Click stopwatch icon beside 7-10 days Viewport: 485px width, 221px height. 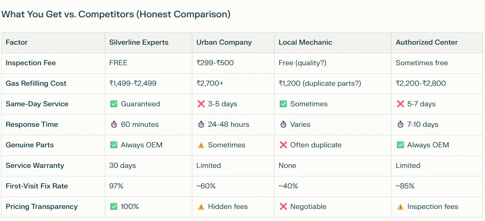coord(400,124)
